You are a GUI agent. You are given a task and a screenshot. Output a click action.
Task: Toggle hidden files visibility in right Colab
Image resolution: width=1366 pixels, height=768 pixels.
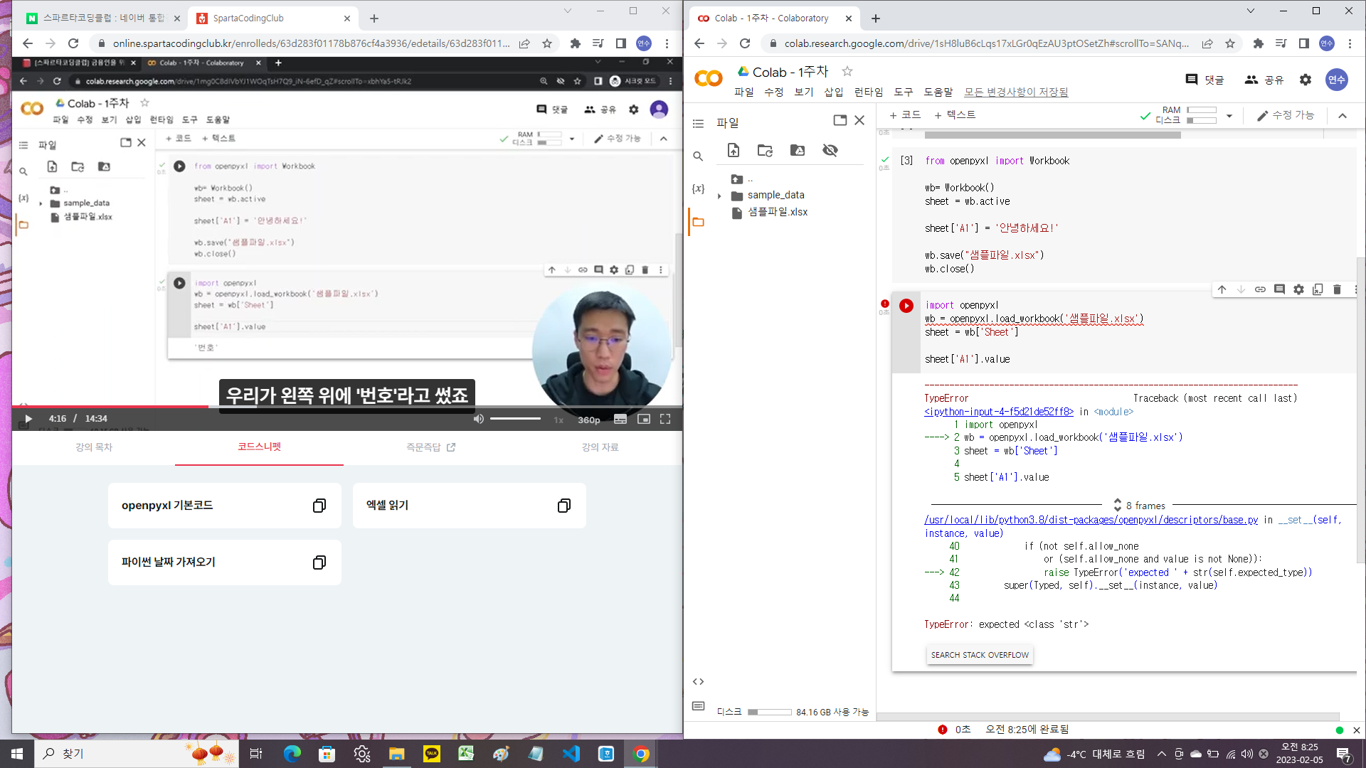830,150
